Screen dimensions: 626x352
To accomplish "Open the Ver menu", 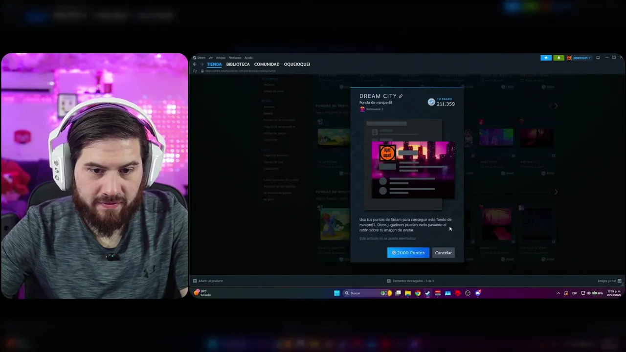I will [211, 58].
